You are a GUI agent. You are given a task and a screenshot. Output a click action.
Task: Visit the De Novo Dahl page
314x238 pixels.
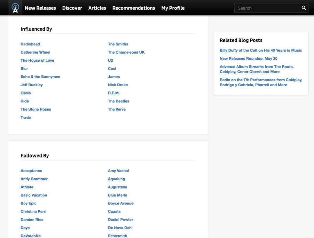[120, 228]
